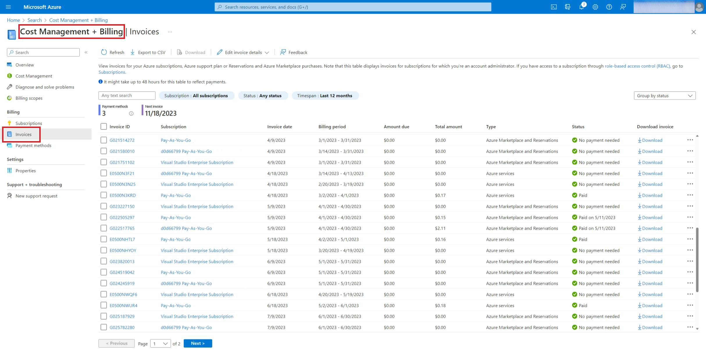Click the Refresh toolbar button
Image resolution: width=706 pixels, height=354 pixels.
[x=113, y=52]
